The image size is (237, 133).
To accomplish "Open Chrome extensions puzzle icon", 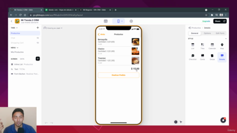I will tap(212, 15).
